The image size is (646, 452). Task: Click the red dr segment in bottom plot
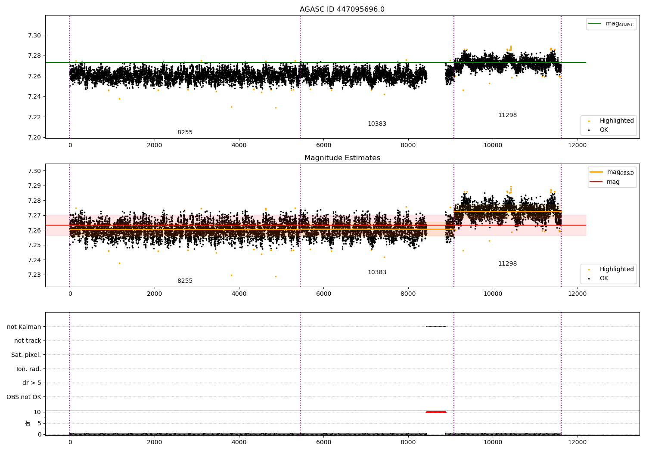(x=436, y=412)
